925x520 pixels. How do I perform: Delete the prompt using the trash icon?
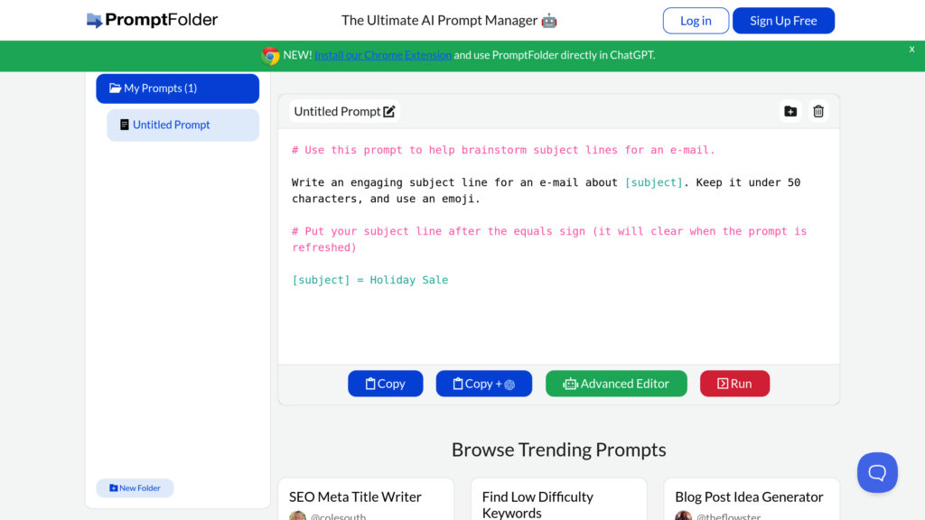pos(818,112)
